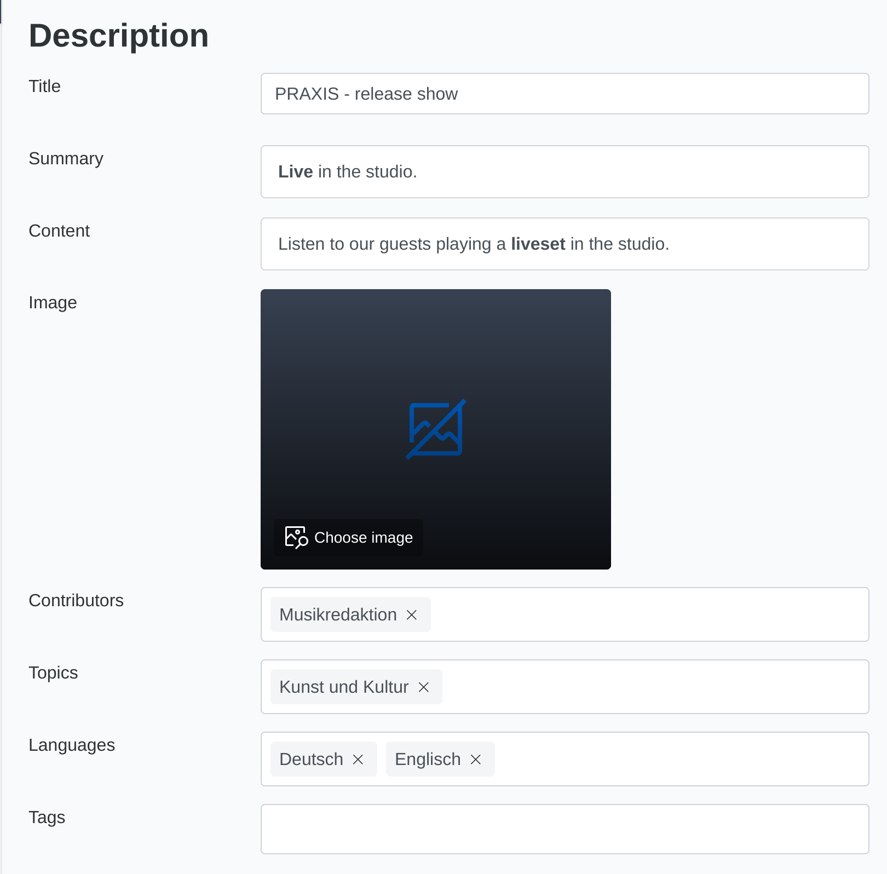Open the Topics selection field

pos(565,687)
